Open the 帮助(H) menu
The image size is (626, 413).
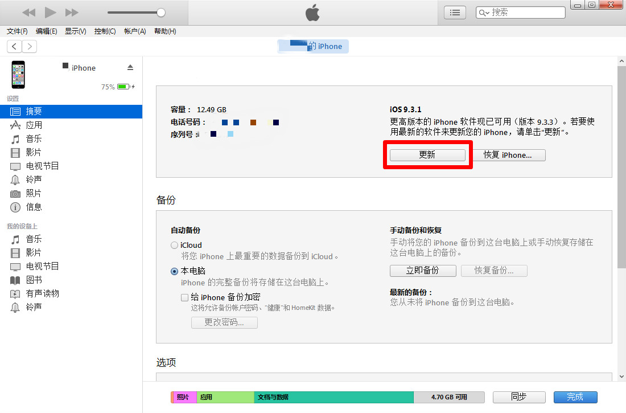tap(165, 31)
